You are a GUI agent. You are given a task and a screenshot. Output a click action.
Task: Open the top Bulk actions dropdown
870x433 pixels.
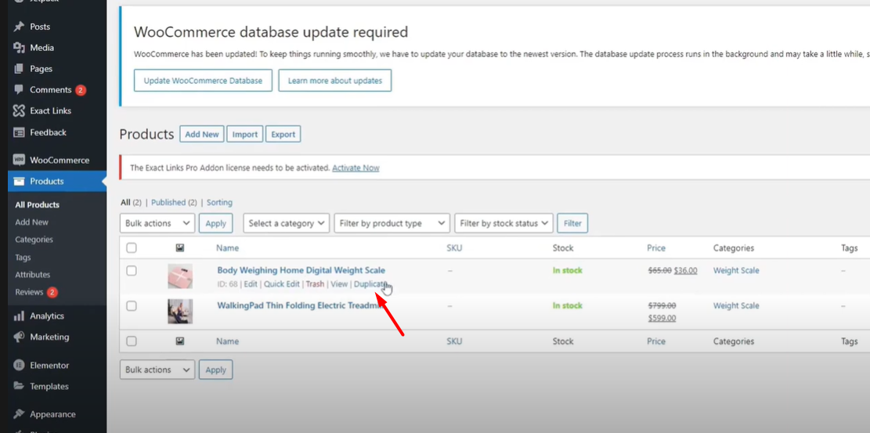[157, 223]
